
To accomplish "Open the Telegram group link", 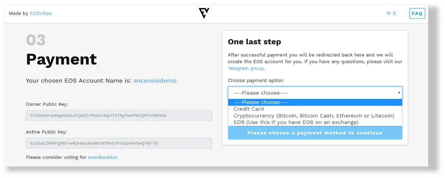I will (246, 68).
